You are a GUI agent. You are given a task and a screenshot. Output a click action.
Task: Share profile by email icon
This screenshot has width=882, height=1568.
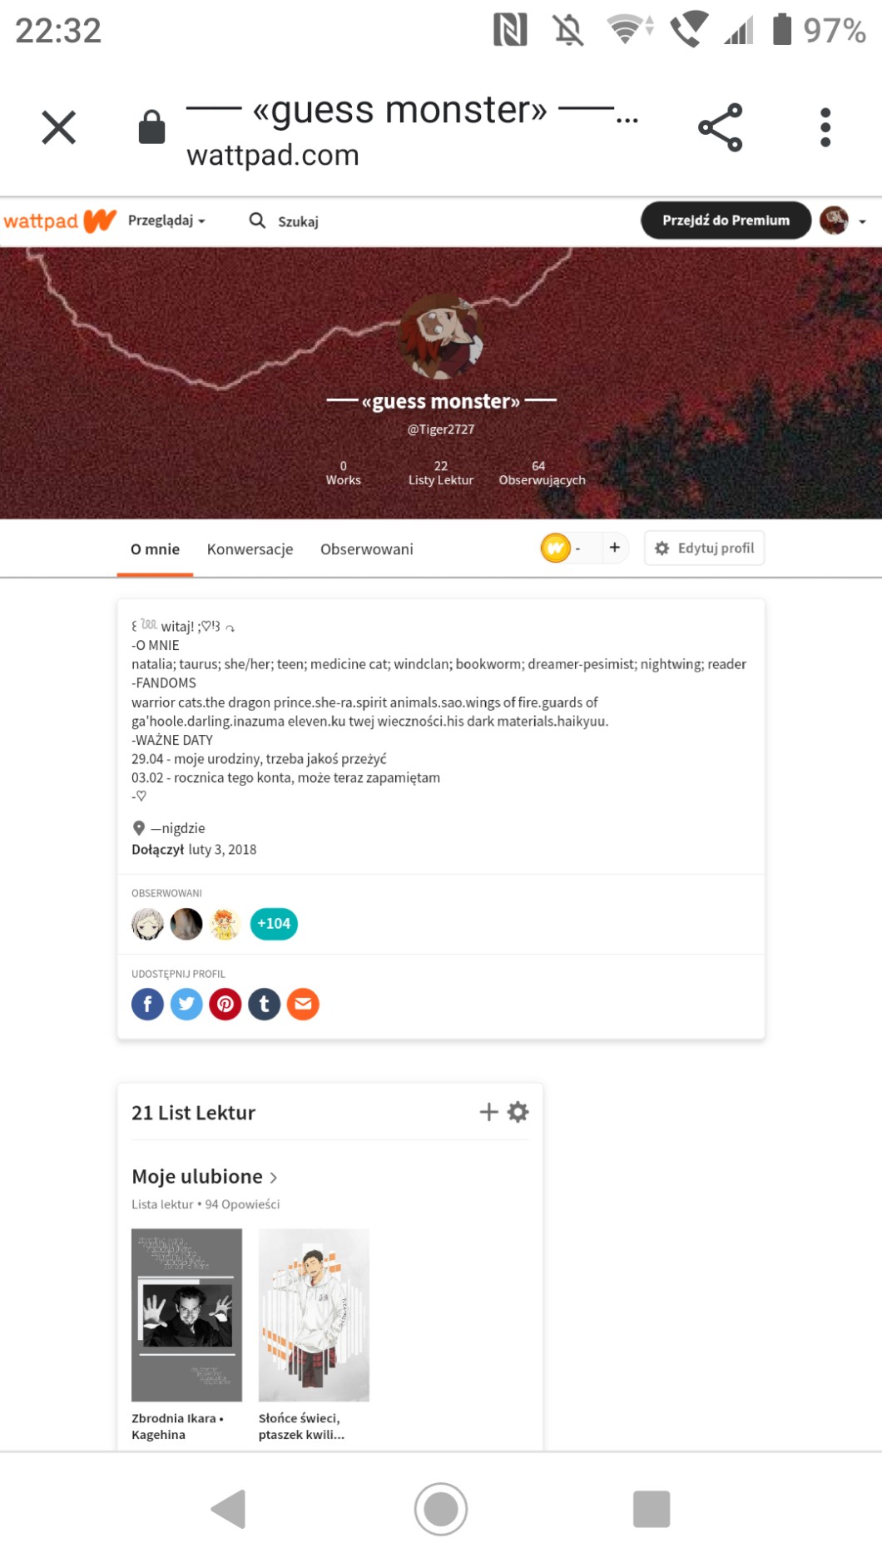click(304, 1004)
